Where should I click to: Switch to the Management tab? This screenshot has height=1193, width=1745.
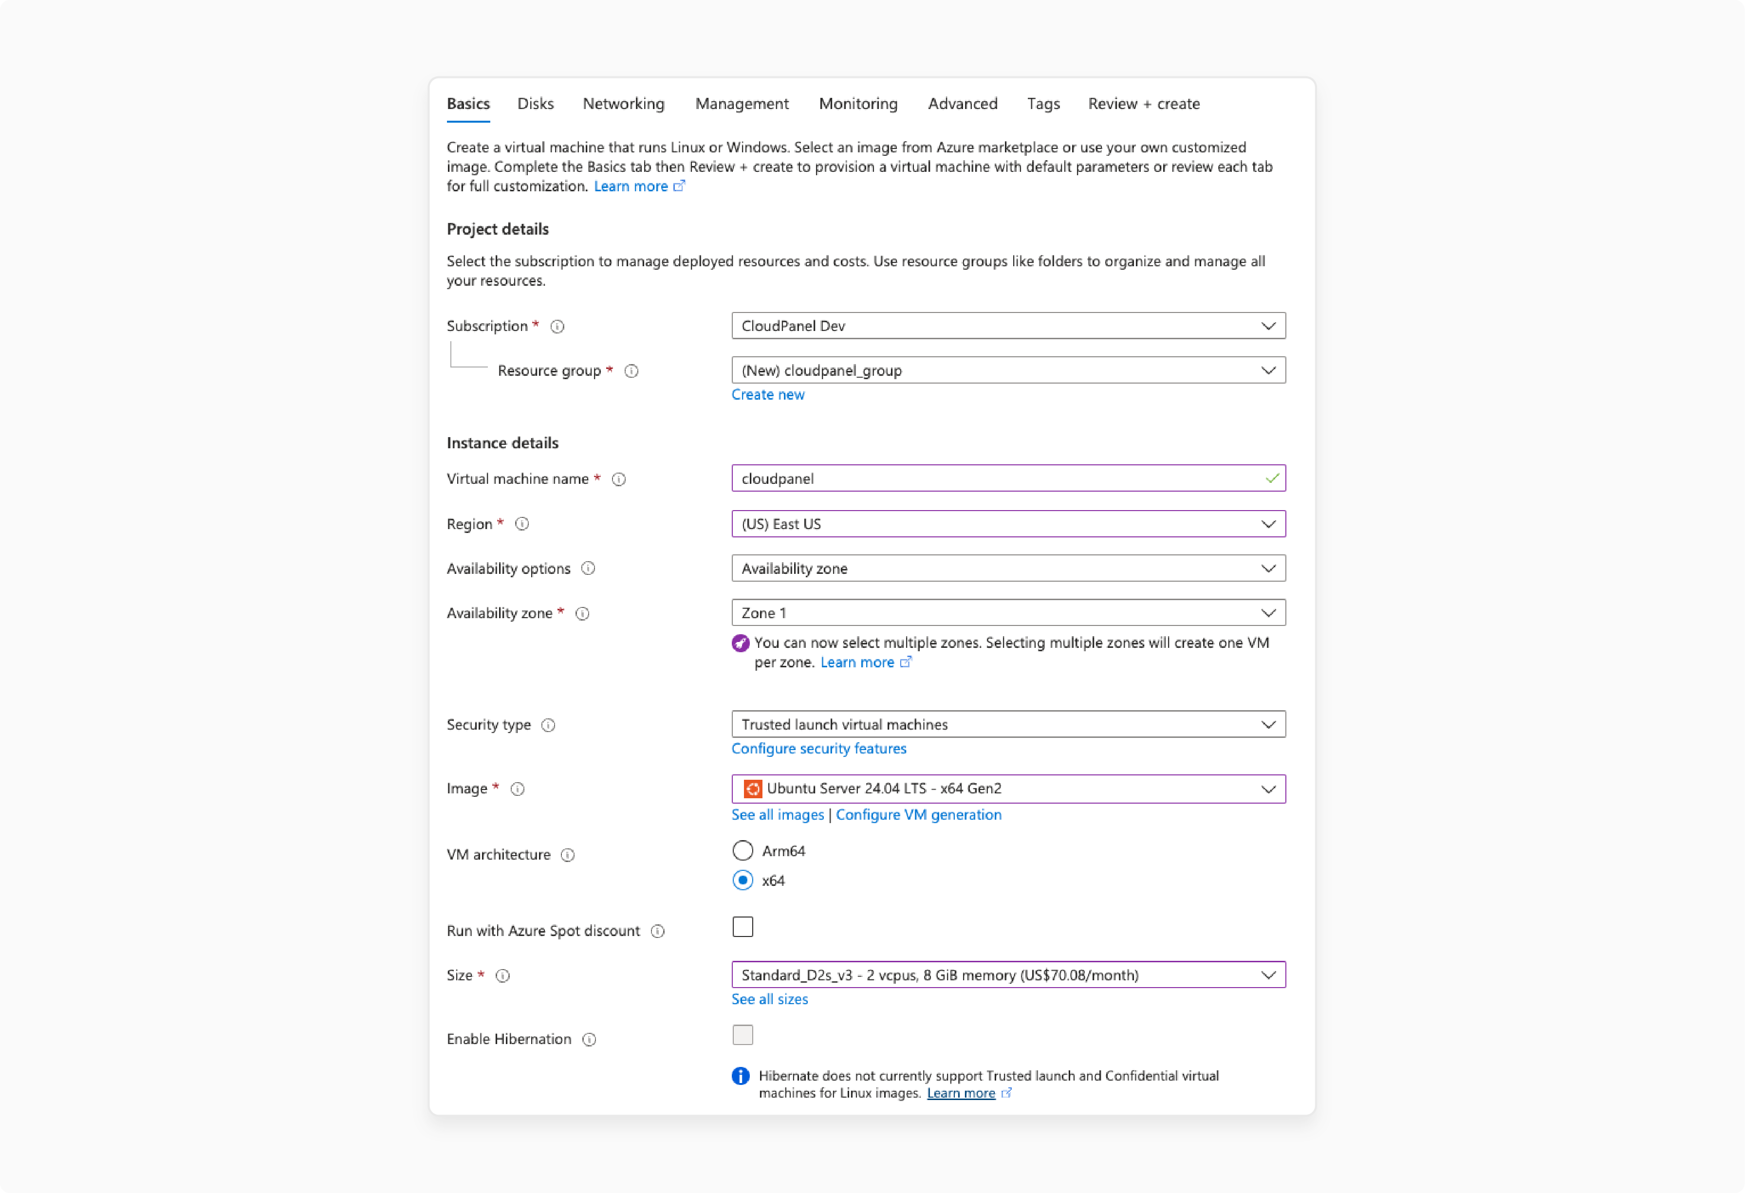742,104
